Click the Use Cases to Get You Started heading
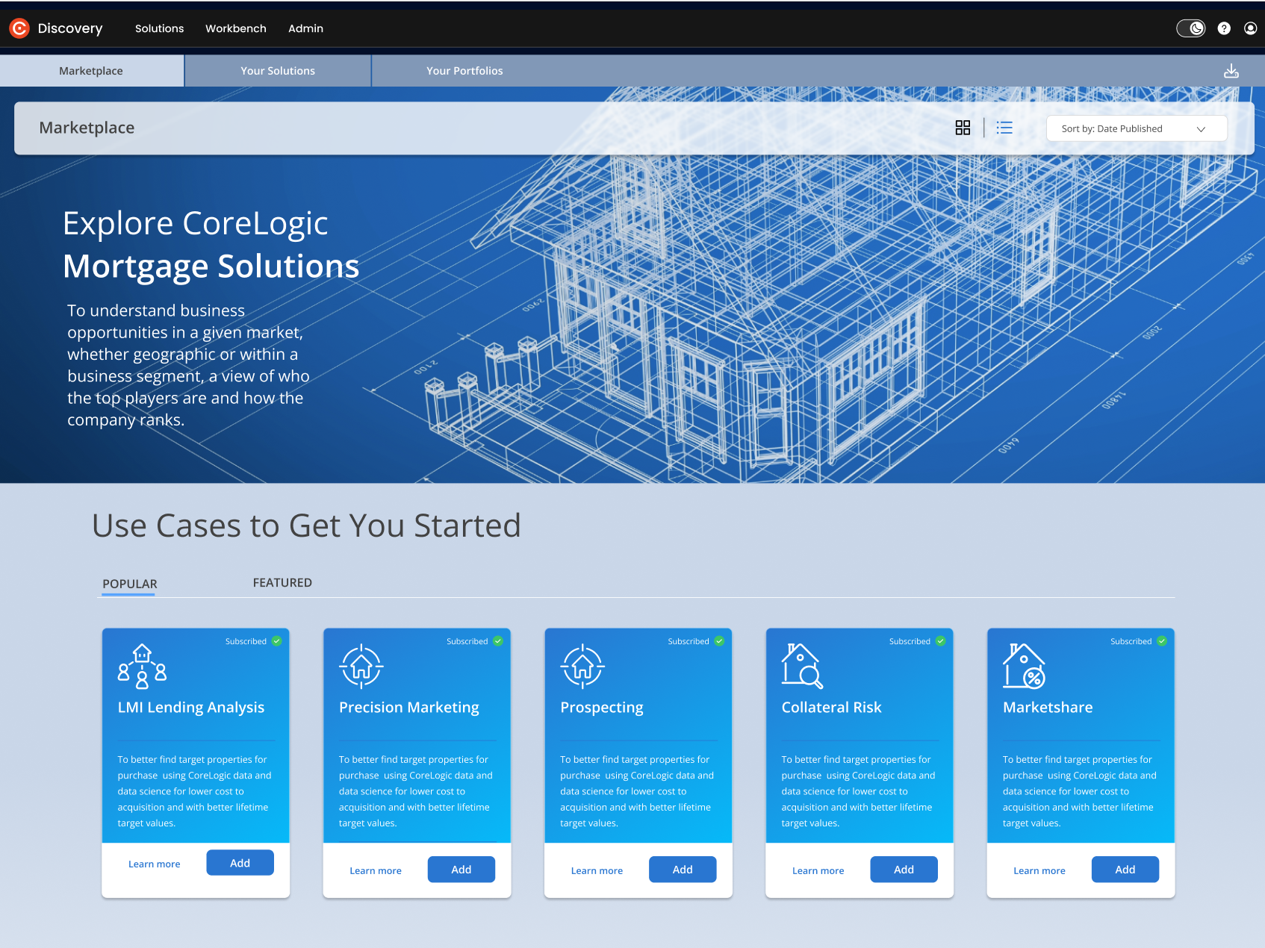 [x=306, y=526]
